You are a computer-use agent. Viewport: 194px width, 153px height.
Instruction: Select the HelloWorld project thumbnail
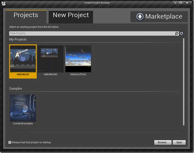pos(23,59)
